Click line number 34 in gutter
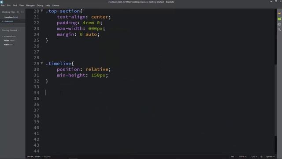282x159 pixels. 36,93
